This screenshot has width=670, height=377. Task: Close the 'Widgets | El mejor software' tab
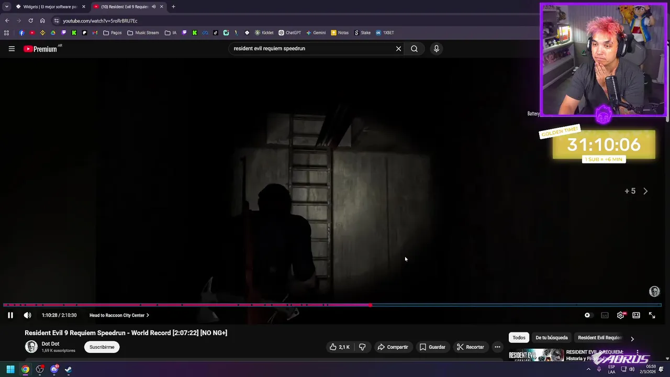(83, 7)
